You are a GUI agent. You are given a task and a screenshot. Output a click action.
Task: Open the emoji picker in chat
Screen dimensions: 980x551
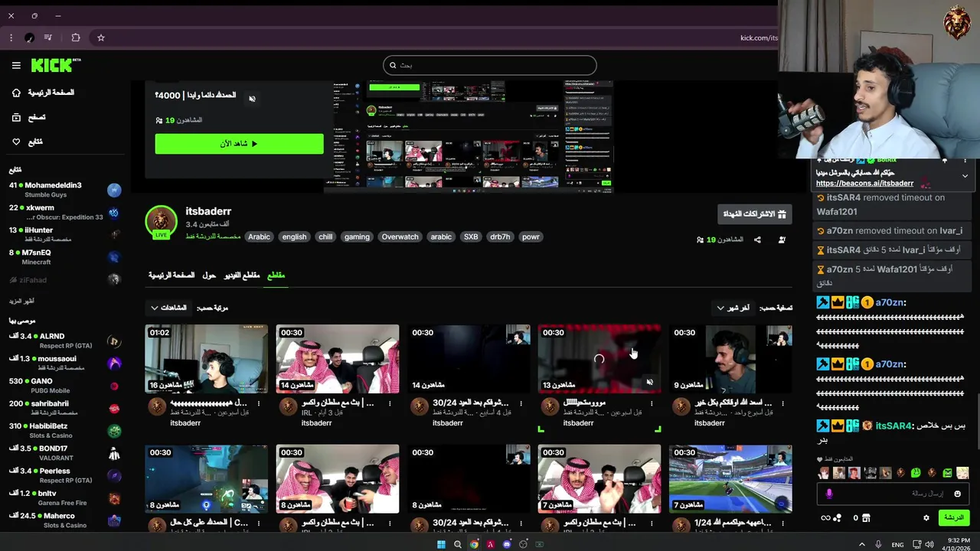click(x=957, y=494)
